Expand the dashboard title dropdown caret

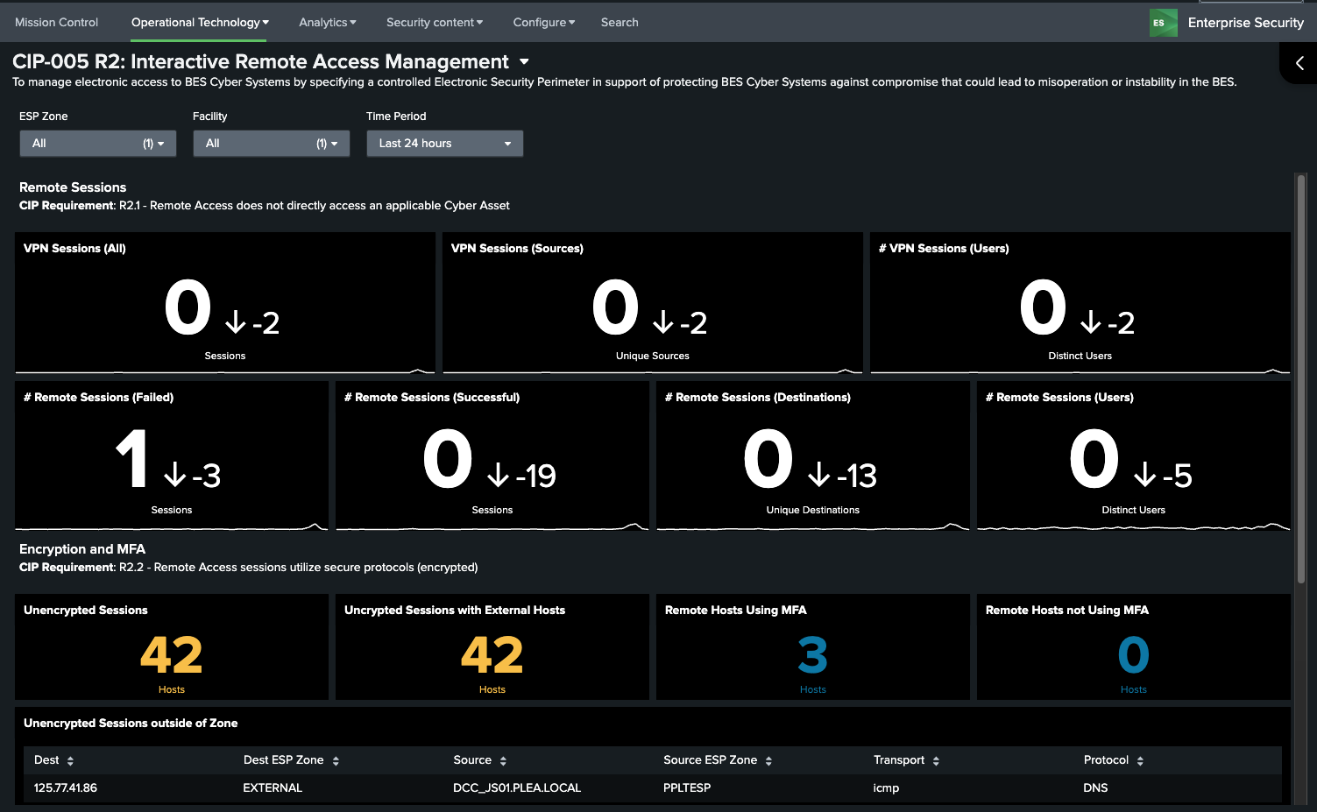[x=524, y=62]
